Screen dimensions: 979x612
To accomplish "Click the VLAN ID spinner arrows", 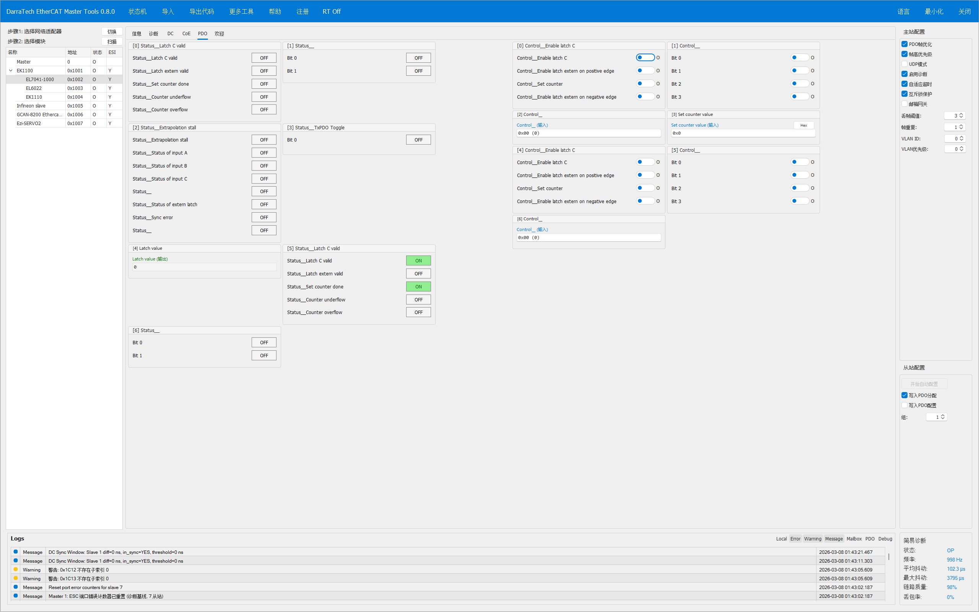I will 961,138.
